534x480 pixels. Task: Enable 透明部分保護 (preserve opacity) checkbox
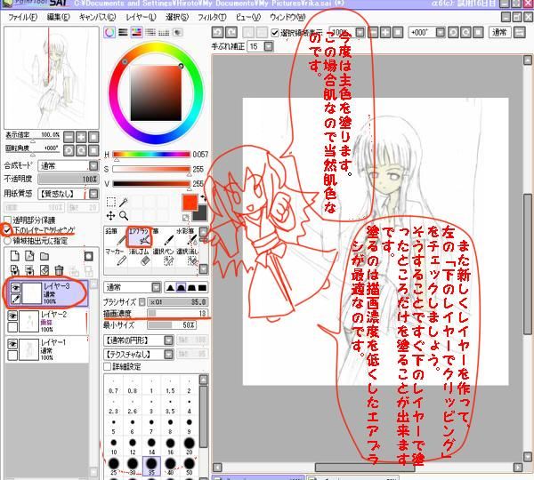pyautogui.click(x=7, y=220)
